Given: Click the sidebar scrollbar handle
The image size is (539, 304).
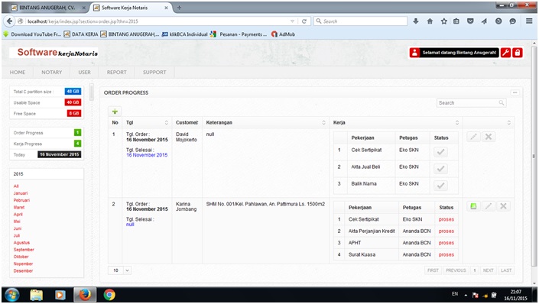Looking at the screenshot, I should [x=91, y=92].
